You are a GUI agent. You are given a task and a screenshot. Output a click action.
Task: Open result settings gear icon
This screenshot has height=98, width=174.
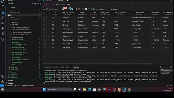point(63,9)
